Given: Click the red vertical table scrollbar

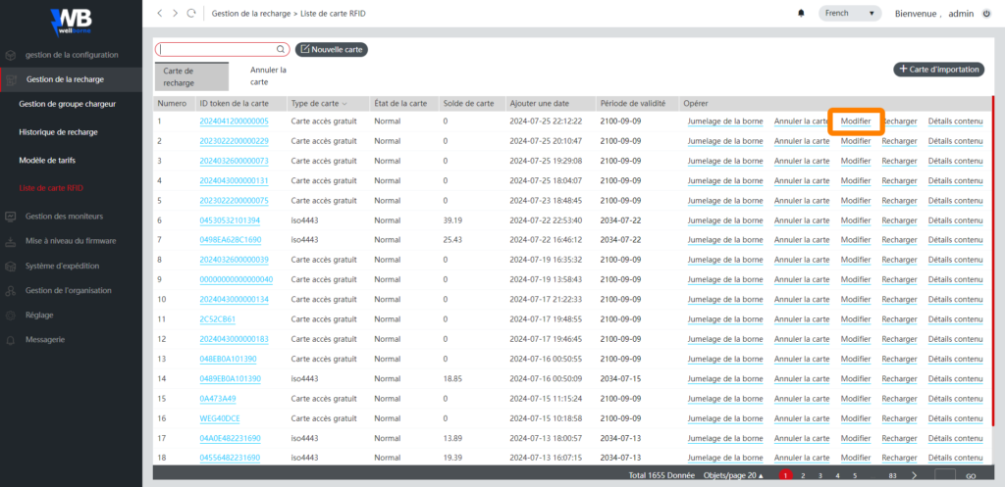Looking at the screenshot, I should [x=993, y=260].
